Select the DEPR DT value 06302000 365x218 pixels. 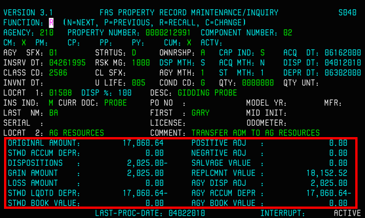[x=343, y=73]
